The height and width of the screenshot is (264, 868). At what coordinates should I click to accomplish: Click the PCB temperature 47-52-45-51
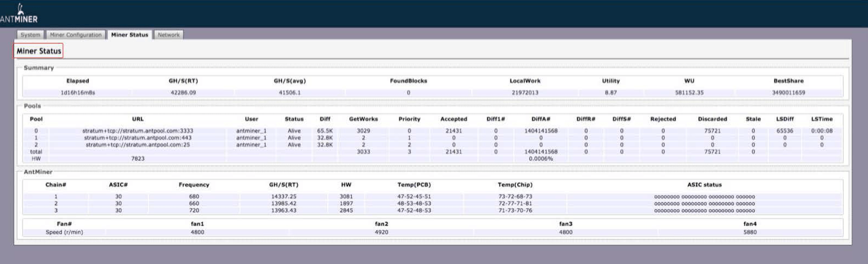click(x=414, y=197)
